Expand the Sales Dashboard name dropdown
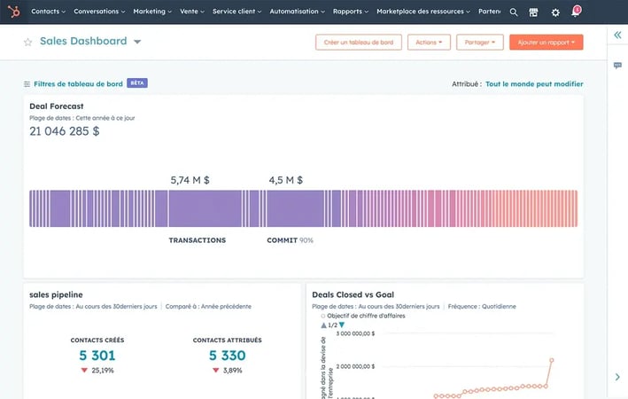This screenshot has height=399, width=628. [x=137, y=42]
